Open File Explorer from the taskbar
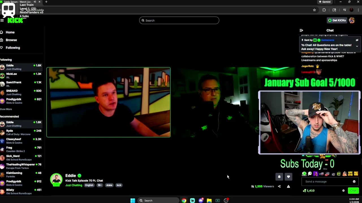Viewport: 362px width, 203px height. pyautogui.click(x=209, y=200)
